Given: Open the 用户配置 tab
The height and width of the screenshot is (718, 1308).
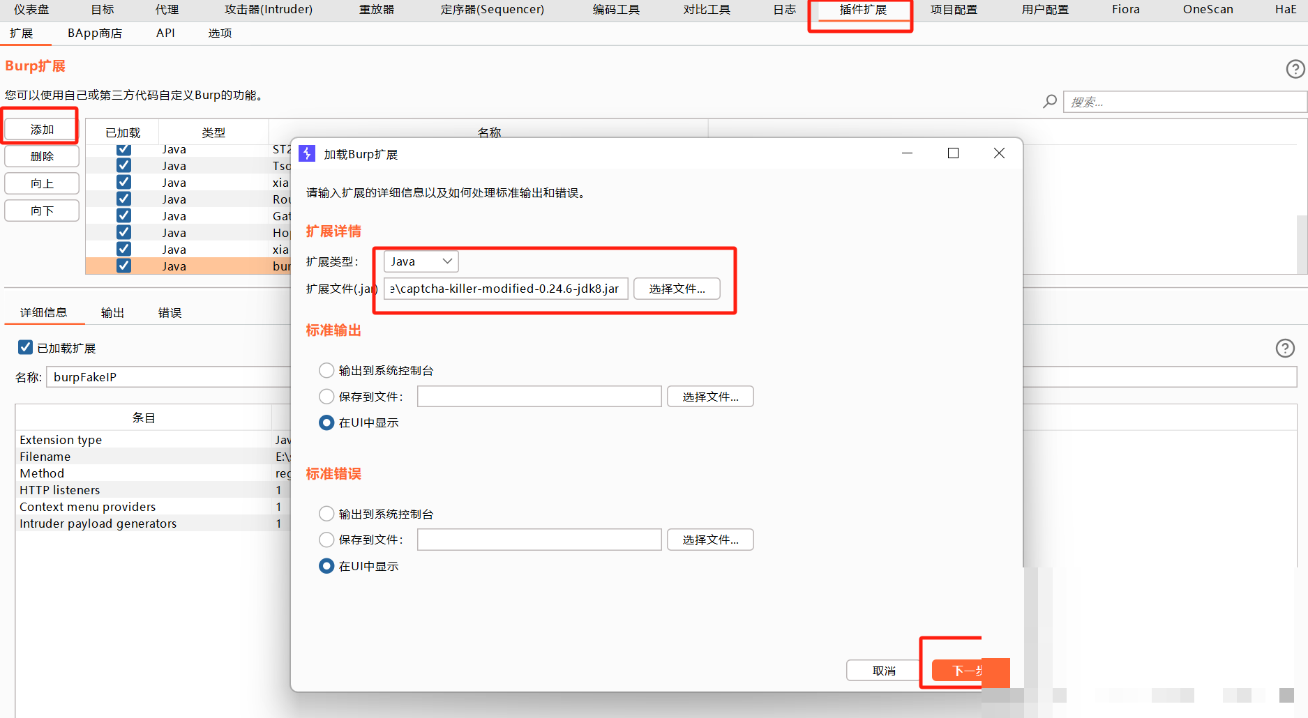Looking at the screenshot, I should [1045, 10].
